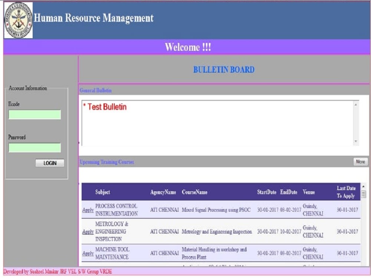Click Human Resource Management title
The image size is (371, 278).
(94, 18)
